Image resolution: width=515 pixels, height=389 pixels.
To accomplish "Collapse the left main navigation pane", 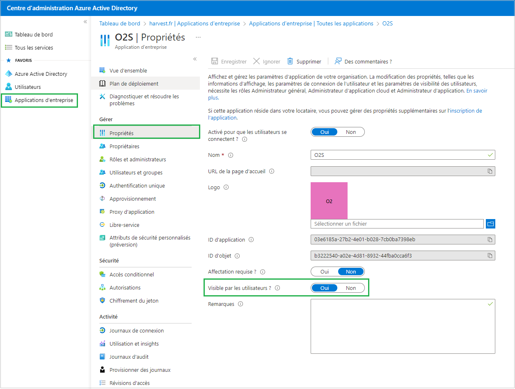I will pos(85,22).
